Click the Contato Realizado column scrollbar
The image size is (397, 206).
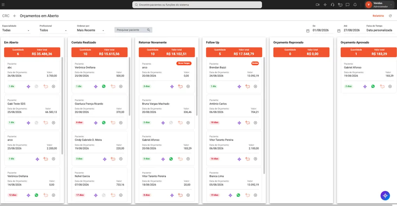point(129,86)
